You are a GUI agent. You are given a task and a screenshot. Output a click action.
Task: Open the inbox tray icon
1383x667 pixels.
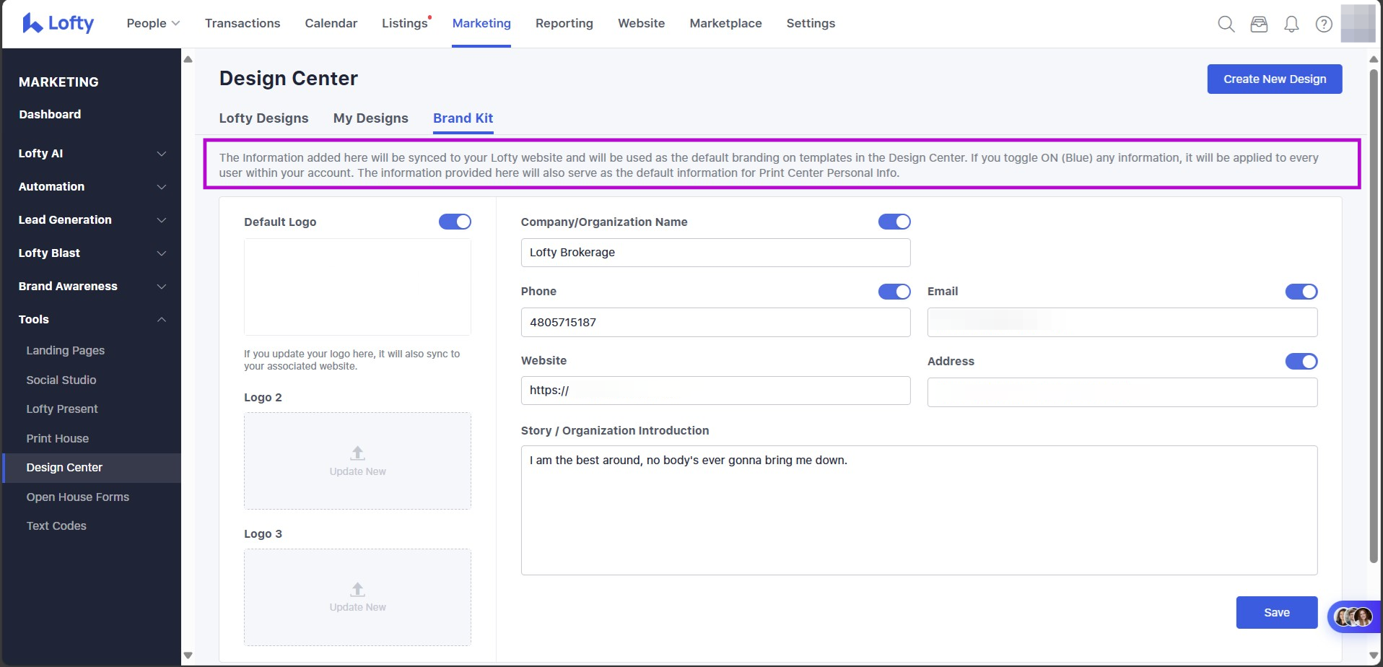[1259, 24]
